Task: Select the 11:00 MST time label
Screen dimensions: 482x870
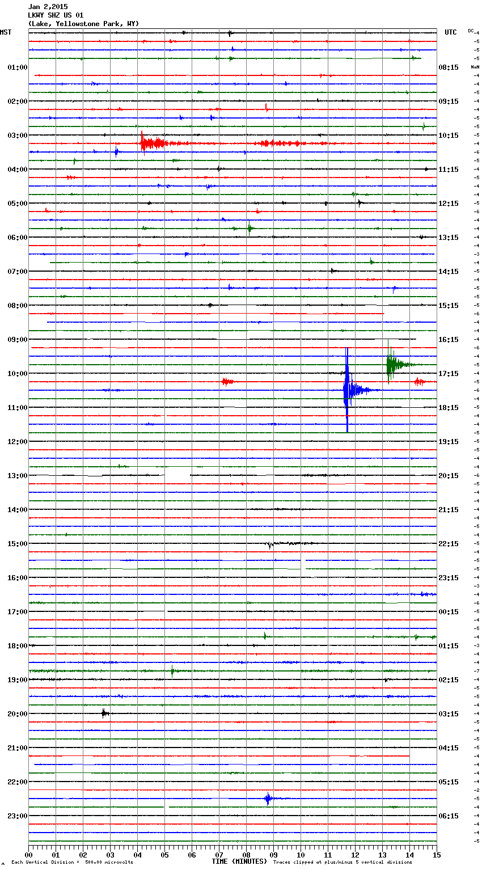Action: click(18, 408)
